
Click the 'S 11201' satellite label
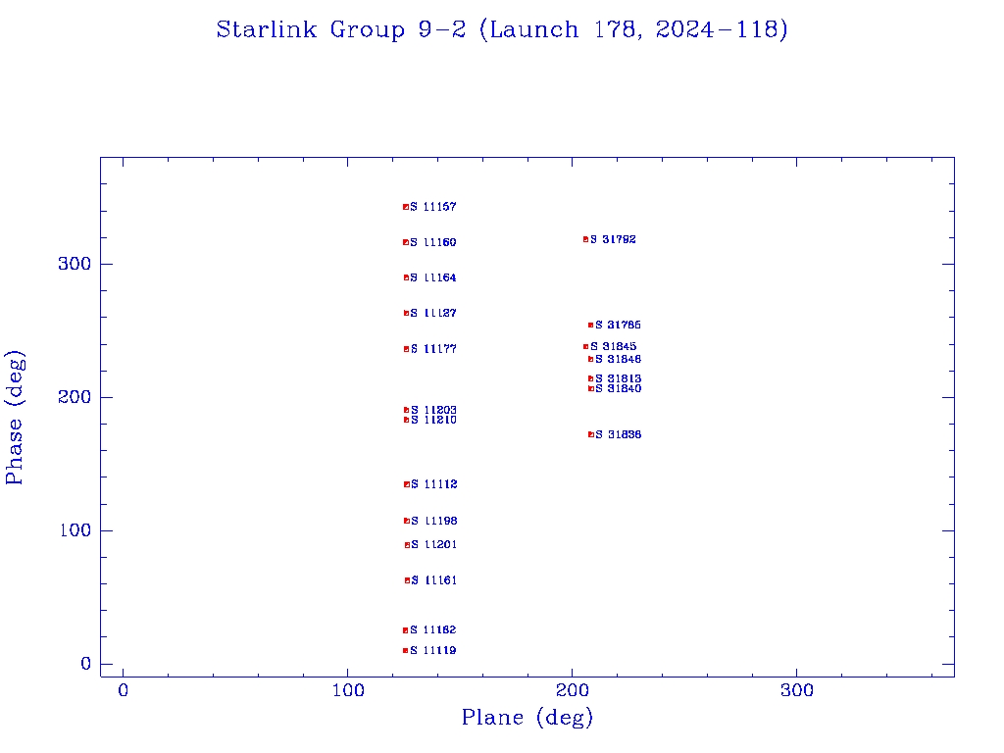point(434,545)
